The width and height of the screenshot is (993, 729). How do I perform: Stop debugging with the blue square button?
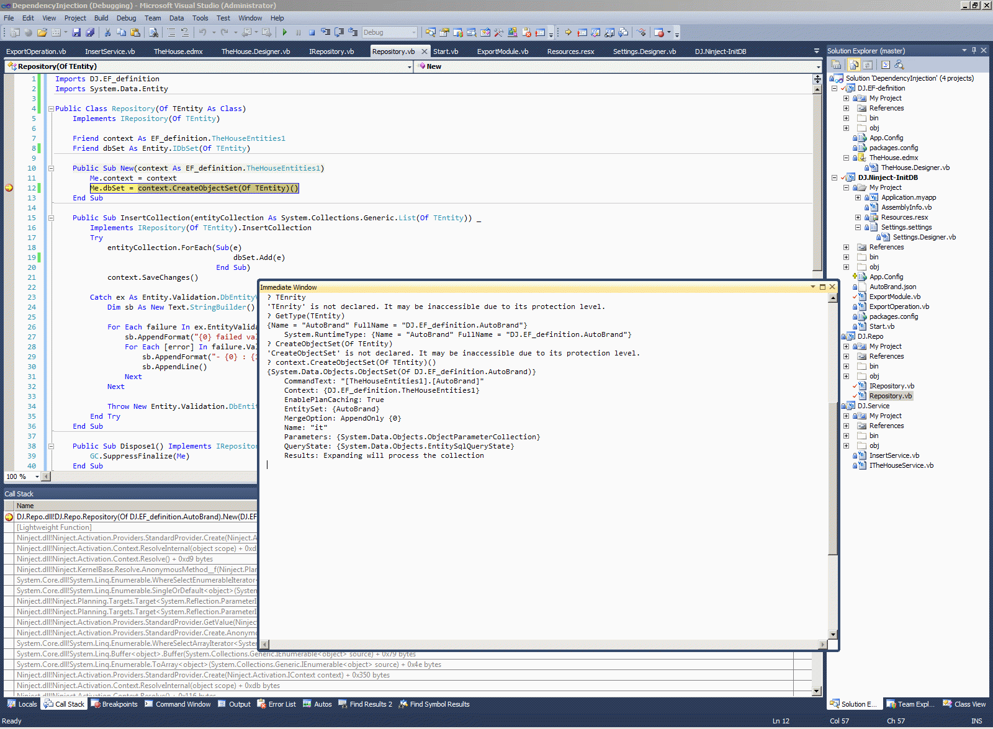tap(312, 32)
